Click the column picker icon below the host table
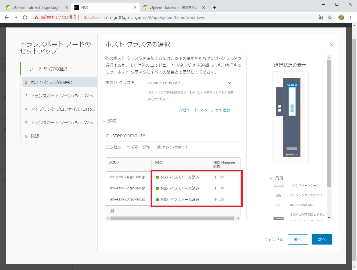The height and width of the screenshot is (270, 357). click(112, 211)
